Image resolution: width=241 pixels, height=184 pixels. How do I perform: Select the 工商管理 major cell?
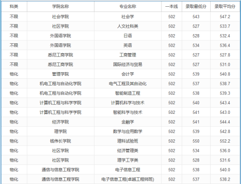point(128,55)
